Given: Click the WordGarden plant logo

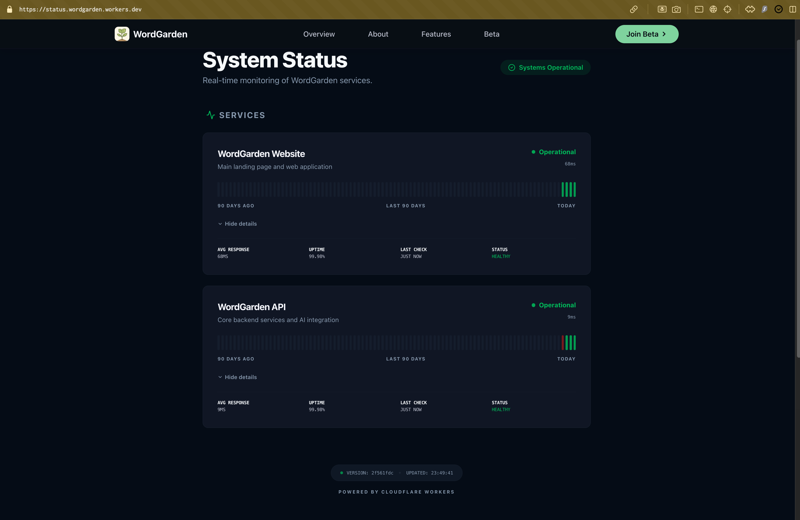Looking at the screenshot, I should [x=122, y=34].
